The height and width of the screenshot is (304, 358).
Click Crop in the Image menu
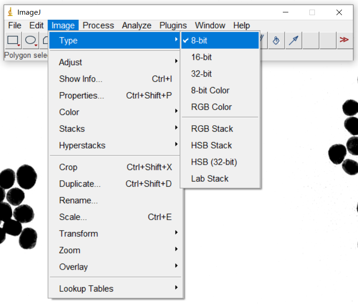pyautogui.click(x=68, y=167)
